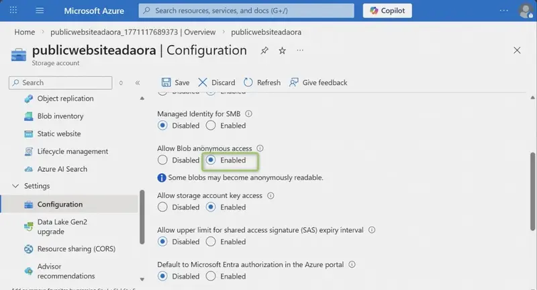Pin the Configuration blade to dashboard
537x290 pixels.
pyautogui.click(x=264, y=50)
